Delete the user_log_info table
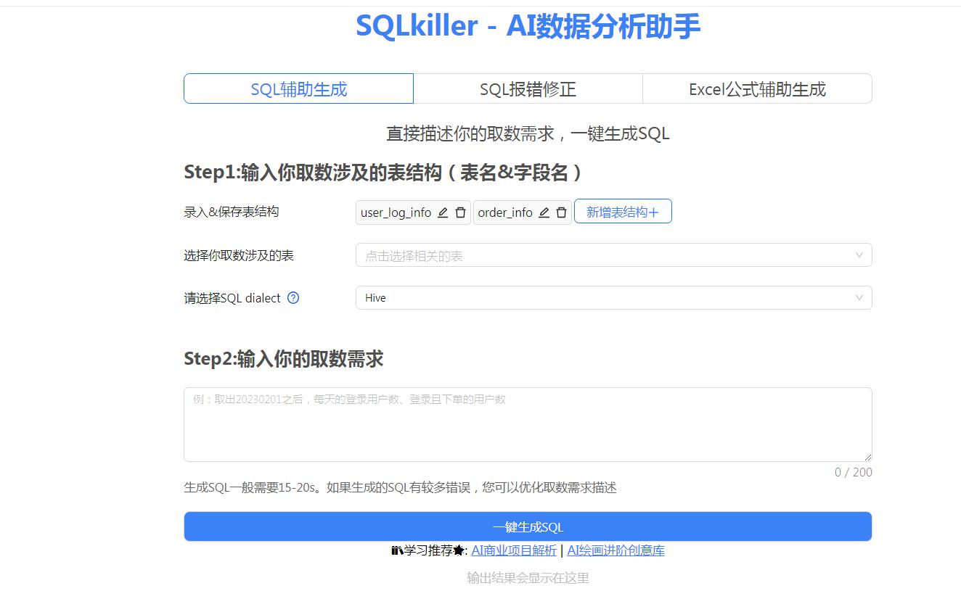The image size is (961, 591). coord(460,212)
